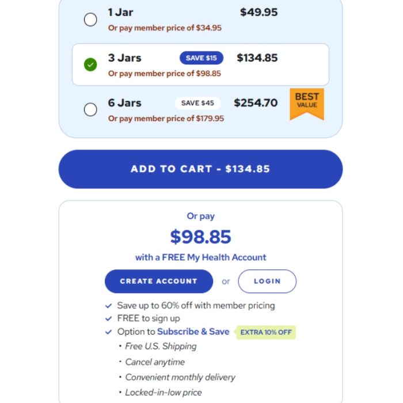
Task: Click the Save $45 badge
Action: (197, 103)
